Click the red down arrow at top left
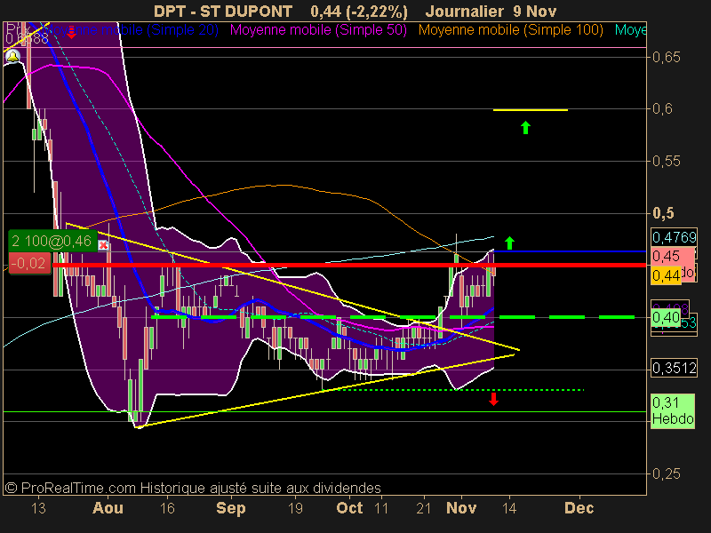711x533 pixels. click(71, 32)
